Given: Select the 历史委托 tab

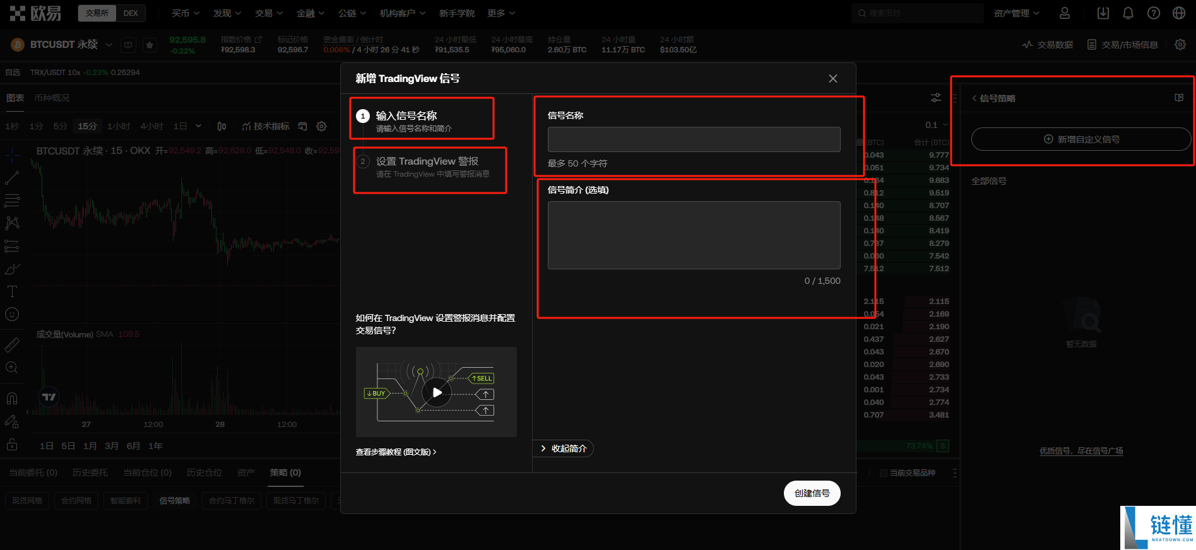Looking at the screenshot, I should [x=90, y=472].
